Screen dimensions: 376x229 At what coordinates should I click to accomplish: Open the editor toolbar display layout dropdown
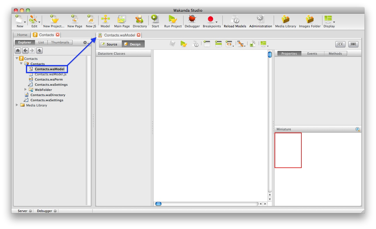[264, 44]
